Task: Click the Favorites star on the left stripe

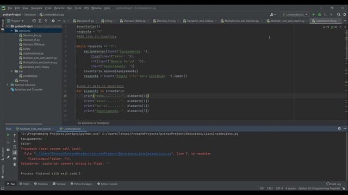Action: point(3,177)
